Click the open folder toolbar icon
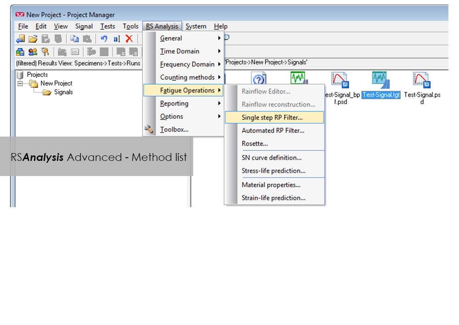 (x=33, y=39)
